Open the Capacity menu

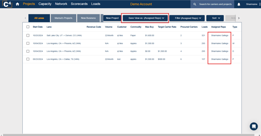(x=45, y=4)
